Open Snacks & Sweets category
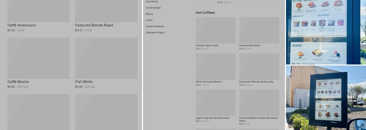 click(155, 26)
